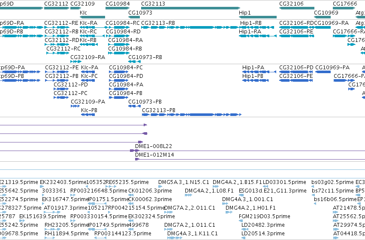Open protein CG10984-PA
The height and width of the screenshot is (240, 365).
pos(118,89)
